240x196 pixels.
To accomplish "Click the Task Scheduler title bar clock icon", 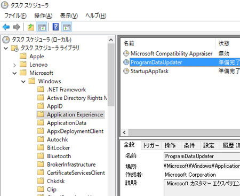I will pos(5,5).
